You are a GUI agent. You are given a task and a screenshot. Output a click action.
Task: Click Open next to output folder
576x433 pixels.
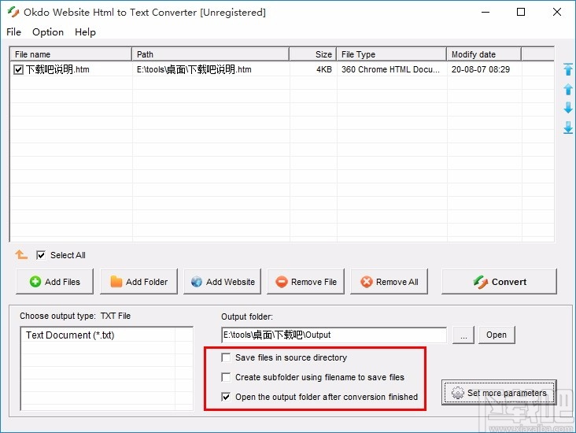pyautogui.click(x=497, y=335)
